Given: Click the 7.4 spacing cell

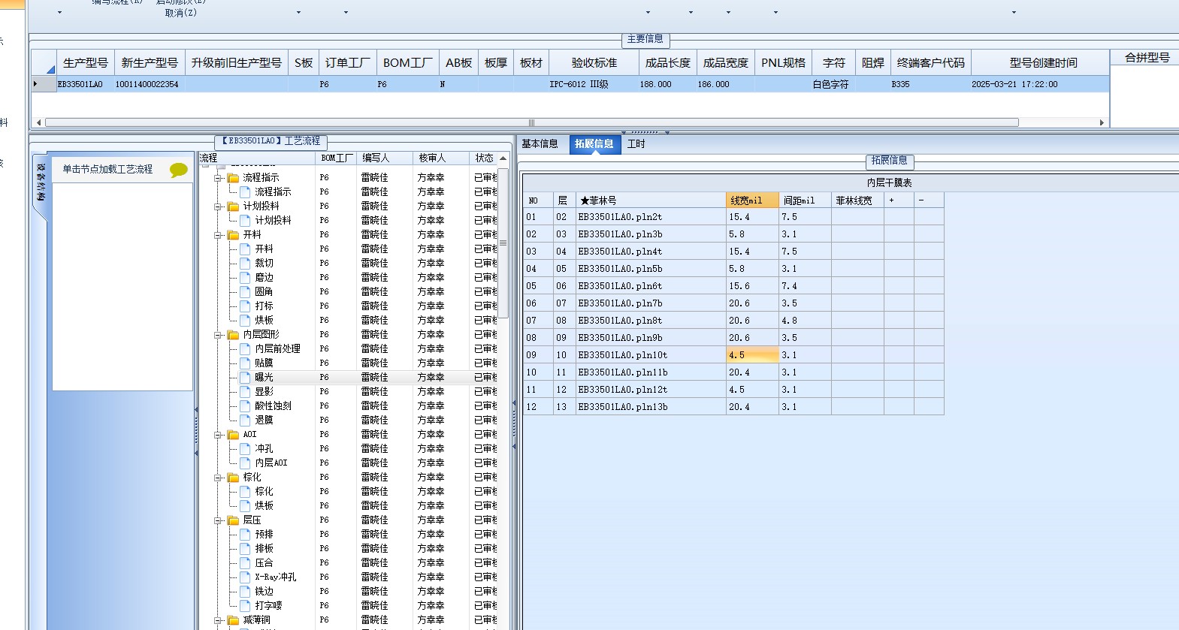Looking at the screenshot, I should click(805, 286).
